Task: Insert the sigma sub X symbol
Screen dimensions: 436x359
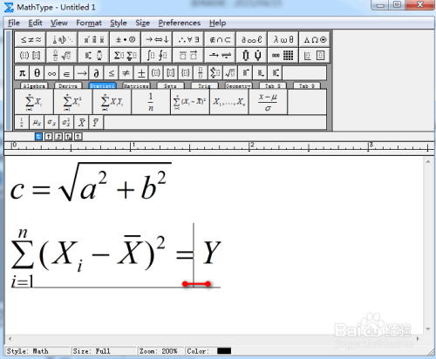Action: click(x=51, y=122)
